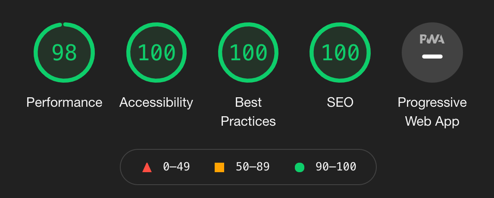Viewport: 494px width, 198px height.
Task: Open the Performance category label
Action: click(x=64, y=102)
